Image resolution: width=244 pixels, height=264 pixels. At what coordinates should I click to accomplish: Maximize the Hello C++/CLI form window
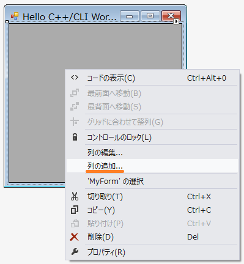[x=150, y=16]
